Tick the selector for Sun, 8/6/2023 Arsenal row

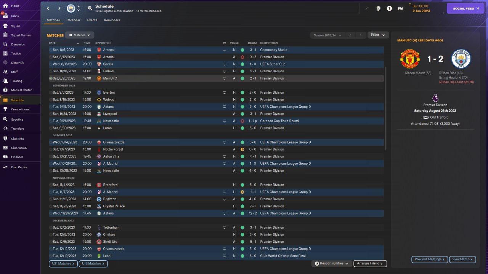[x=51, y=50]
